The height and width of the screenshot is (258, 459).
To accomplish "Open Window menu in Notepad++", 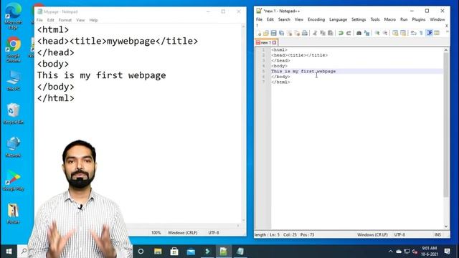I will (437, 19).
